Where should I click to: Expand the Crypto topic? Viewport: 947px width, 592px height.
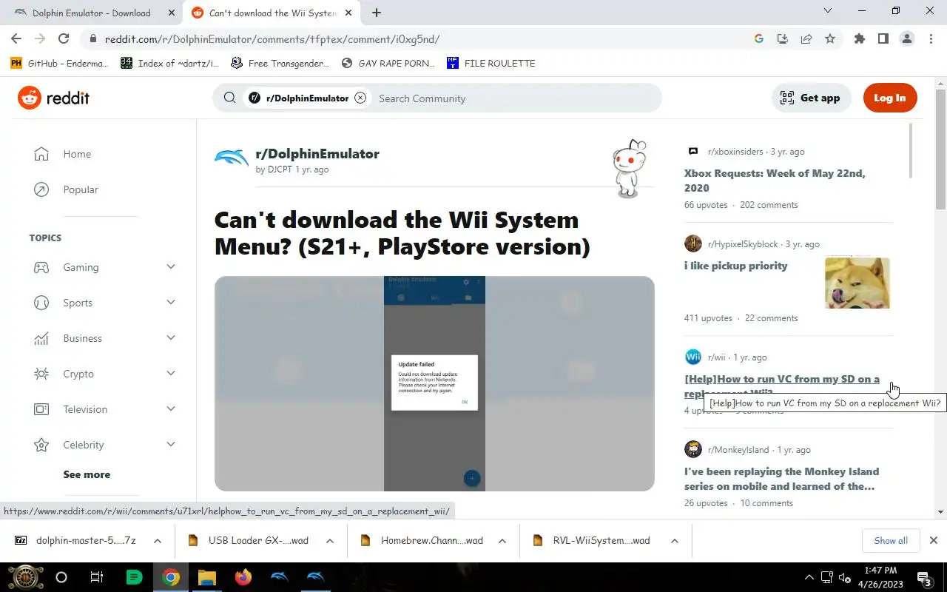tap(171, 374)
